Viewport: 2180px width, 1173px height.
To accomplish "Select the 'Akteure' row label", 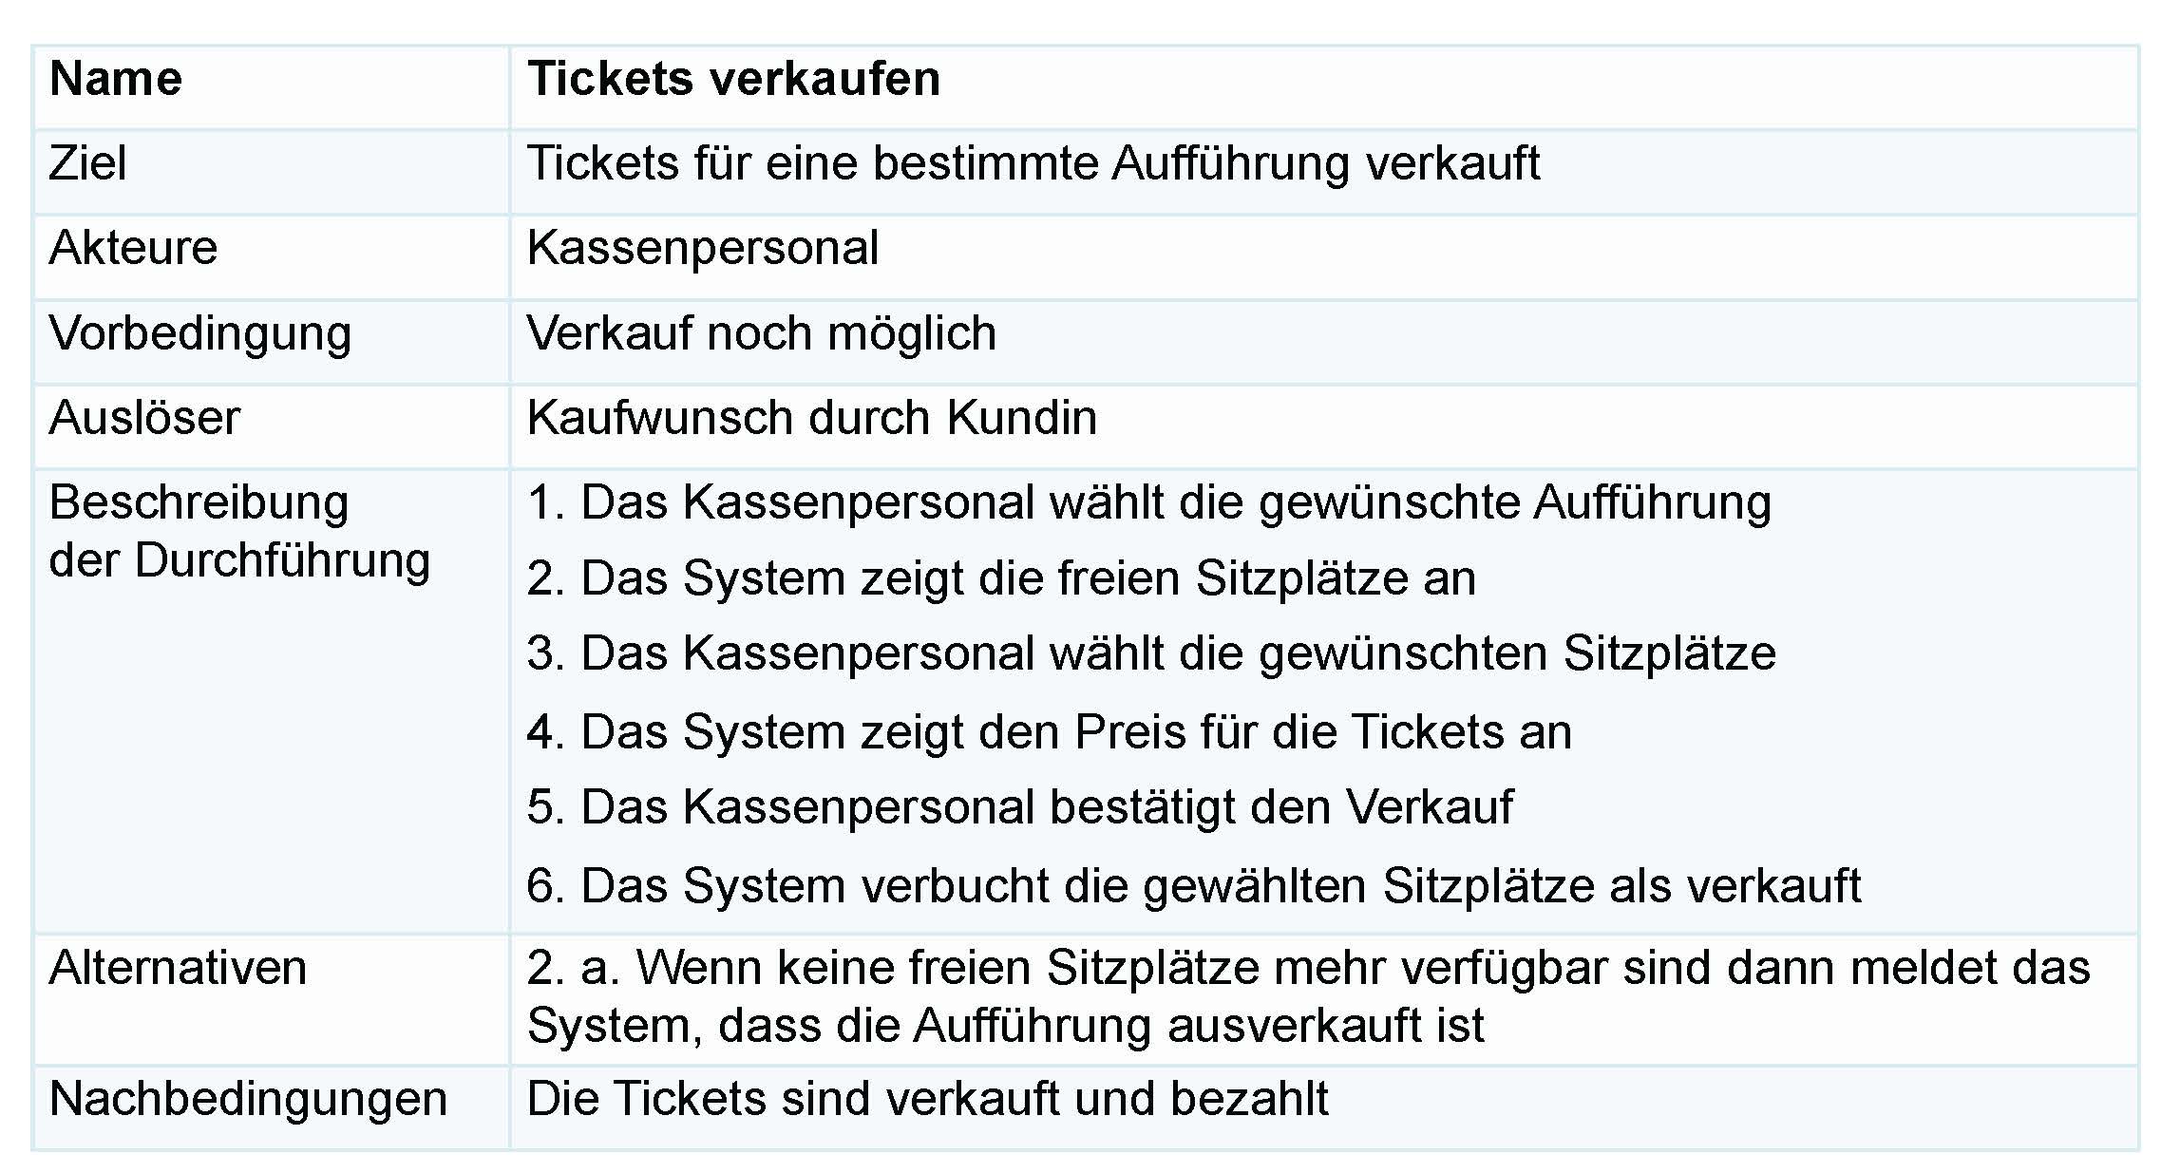I will pos(133,248).
